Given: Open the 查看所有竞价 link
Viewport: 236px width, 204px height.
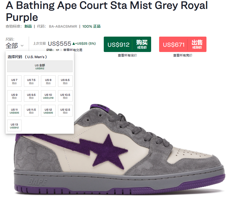Looking at the screenshot, I should (x=183, y=55).
